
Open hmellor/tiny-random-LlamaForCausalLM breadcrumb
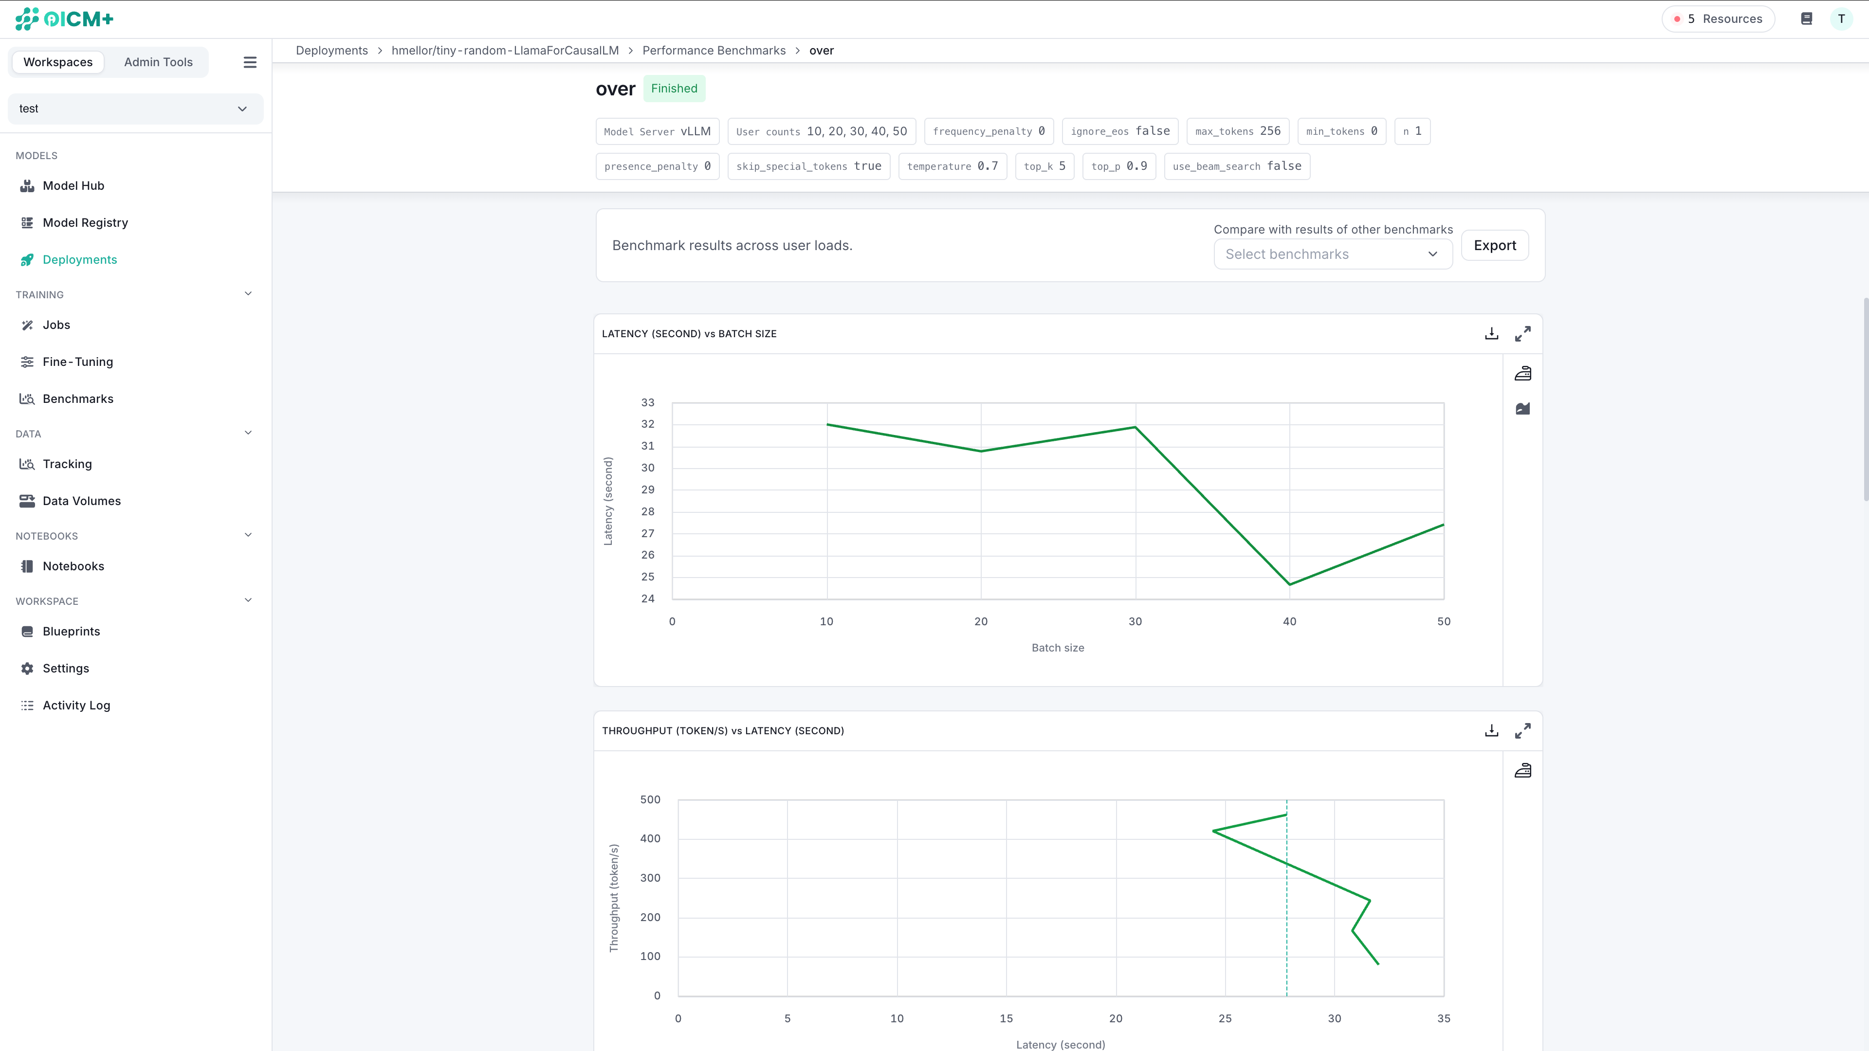505,51
